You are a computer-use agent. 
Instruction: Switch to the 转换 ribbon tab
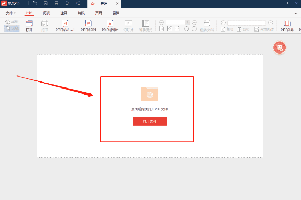[x=81, y=13]
